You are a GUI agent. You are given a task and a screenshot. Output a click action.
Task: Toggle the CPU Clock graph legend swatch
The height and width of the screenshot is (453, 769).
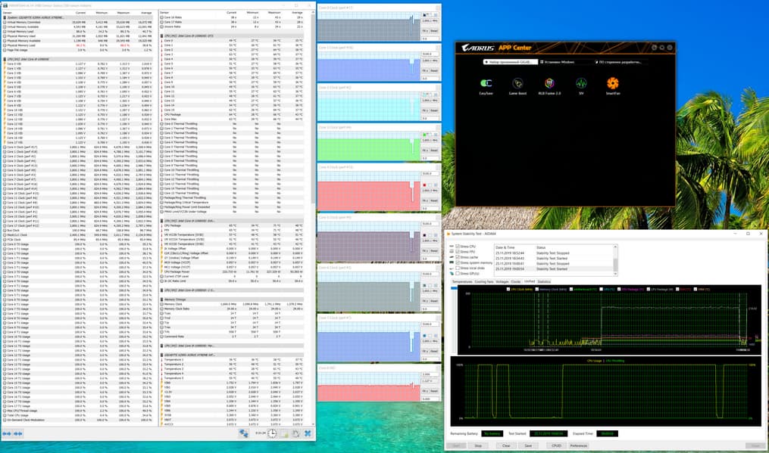(509, 289)
